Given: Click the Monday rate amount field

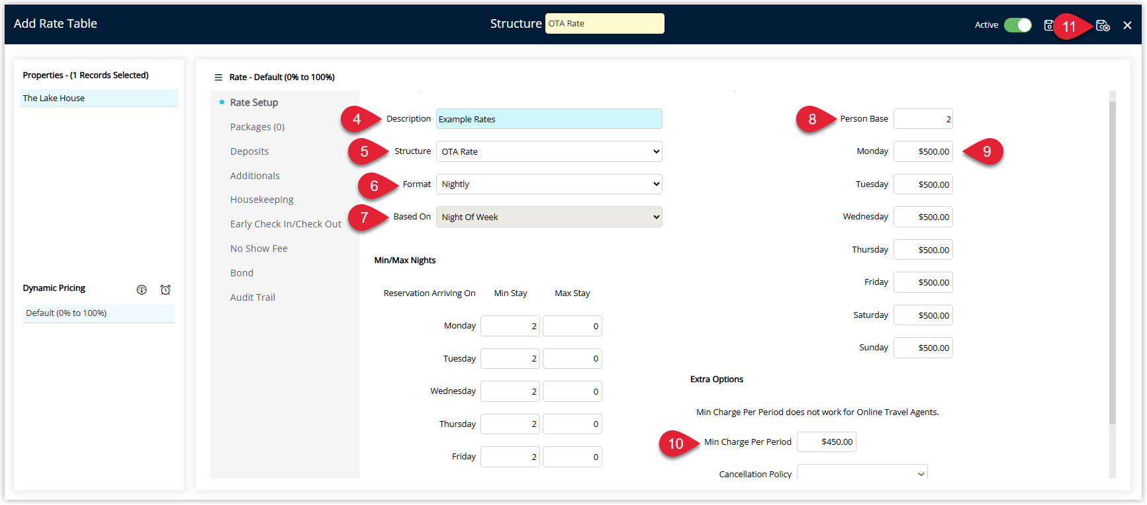Looking at the screenshot, I should pos(923,151).
